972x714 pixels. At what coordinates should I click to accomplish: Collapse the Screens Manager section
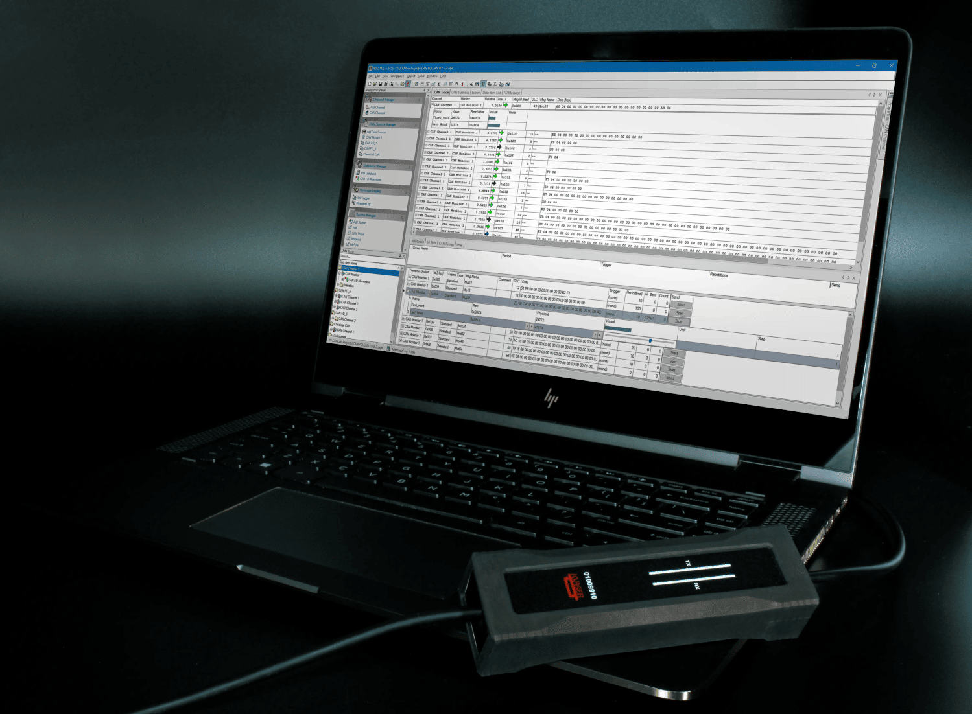(402, 218)
